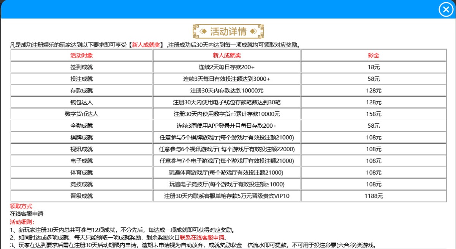Click the 活动详情 title banner
Viewport: 456px width, 249px height.
(228, 31)
